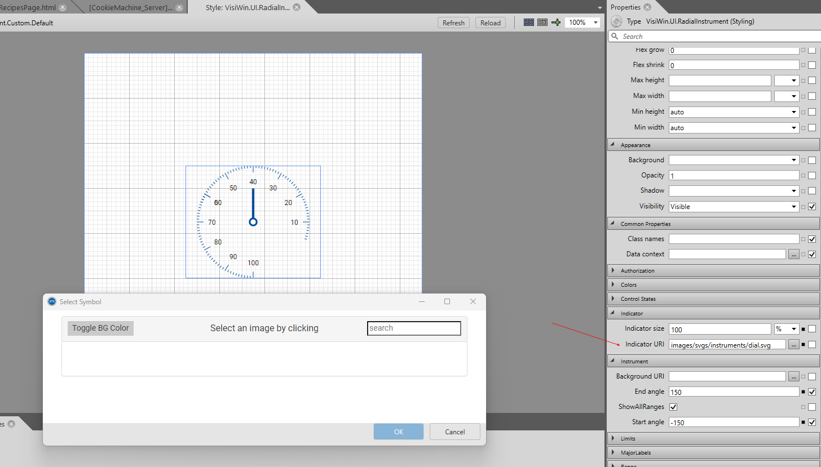Image resolution: width=821 pixels, height=467 pixels.
Task: Open the Data context browse ellipsis button
Action: click(793, 253)
